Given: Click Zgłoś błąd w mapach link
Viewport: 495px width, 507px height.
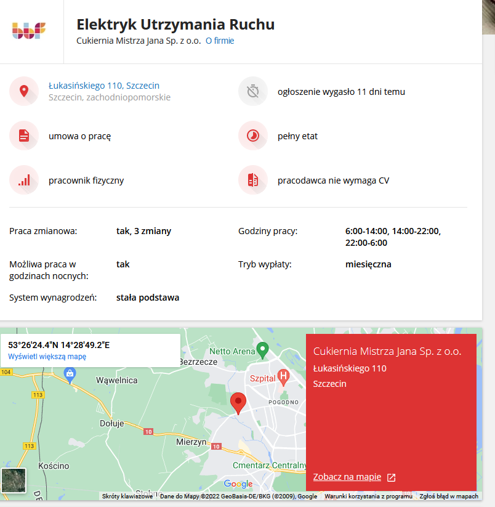Looking at the screenshot, I should click(448, 496).
